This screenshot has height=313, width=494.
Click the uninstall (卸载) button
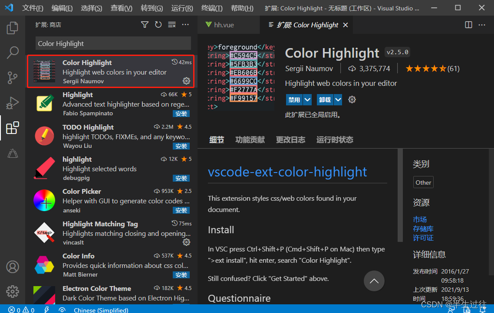click(x=325, y=100)
